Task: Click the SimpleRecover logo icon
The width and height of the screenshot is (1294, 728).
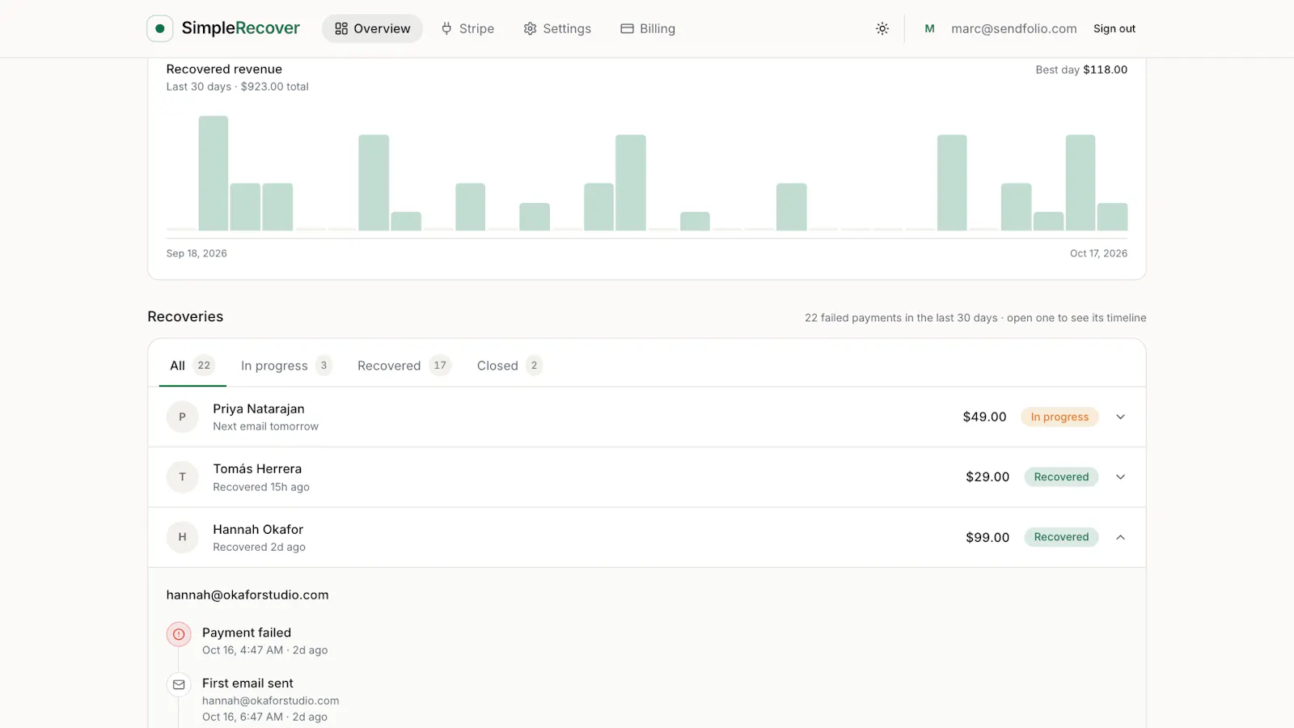Action: click(159, 28)
